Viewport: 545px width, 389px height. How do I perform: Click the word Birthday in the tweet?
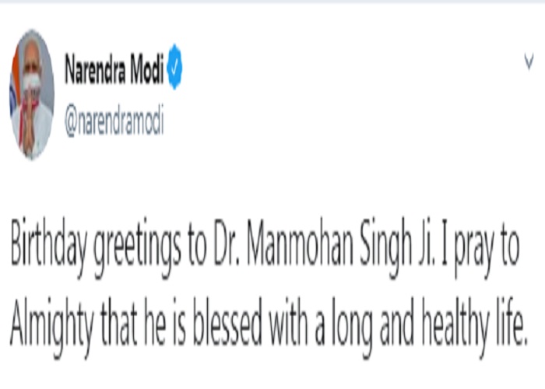click(x=48, y=247)
